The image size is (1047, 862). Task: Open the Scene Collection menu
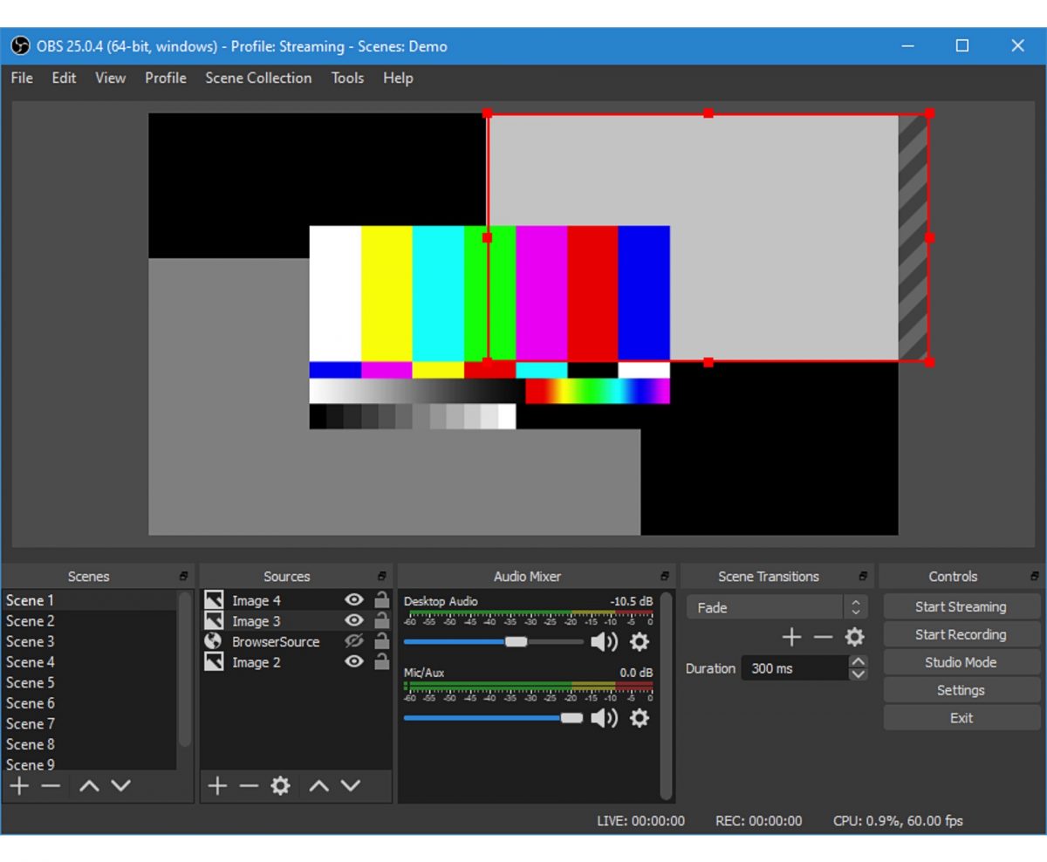click(x=258, y=78)
